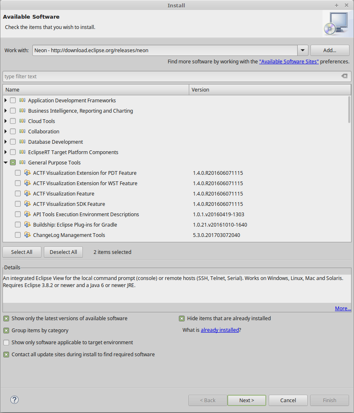This screenshot has height=413, width=354.
Task: Check API Tools Execution Environment Descriptions
Action: pos(18,215)
